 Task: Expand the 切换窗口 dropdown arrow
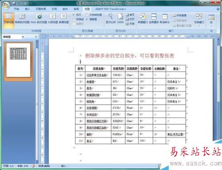point(199,26)
